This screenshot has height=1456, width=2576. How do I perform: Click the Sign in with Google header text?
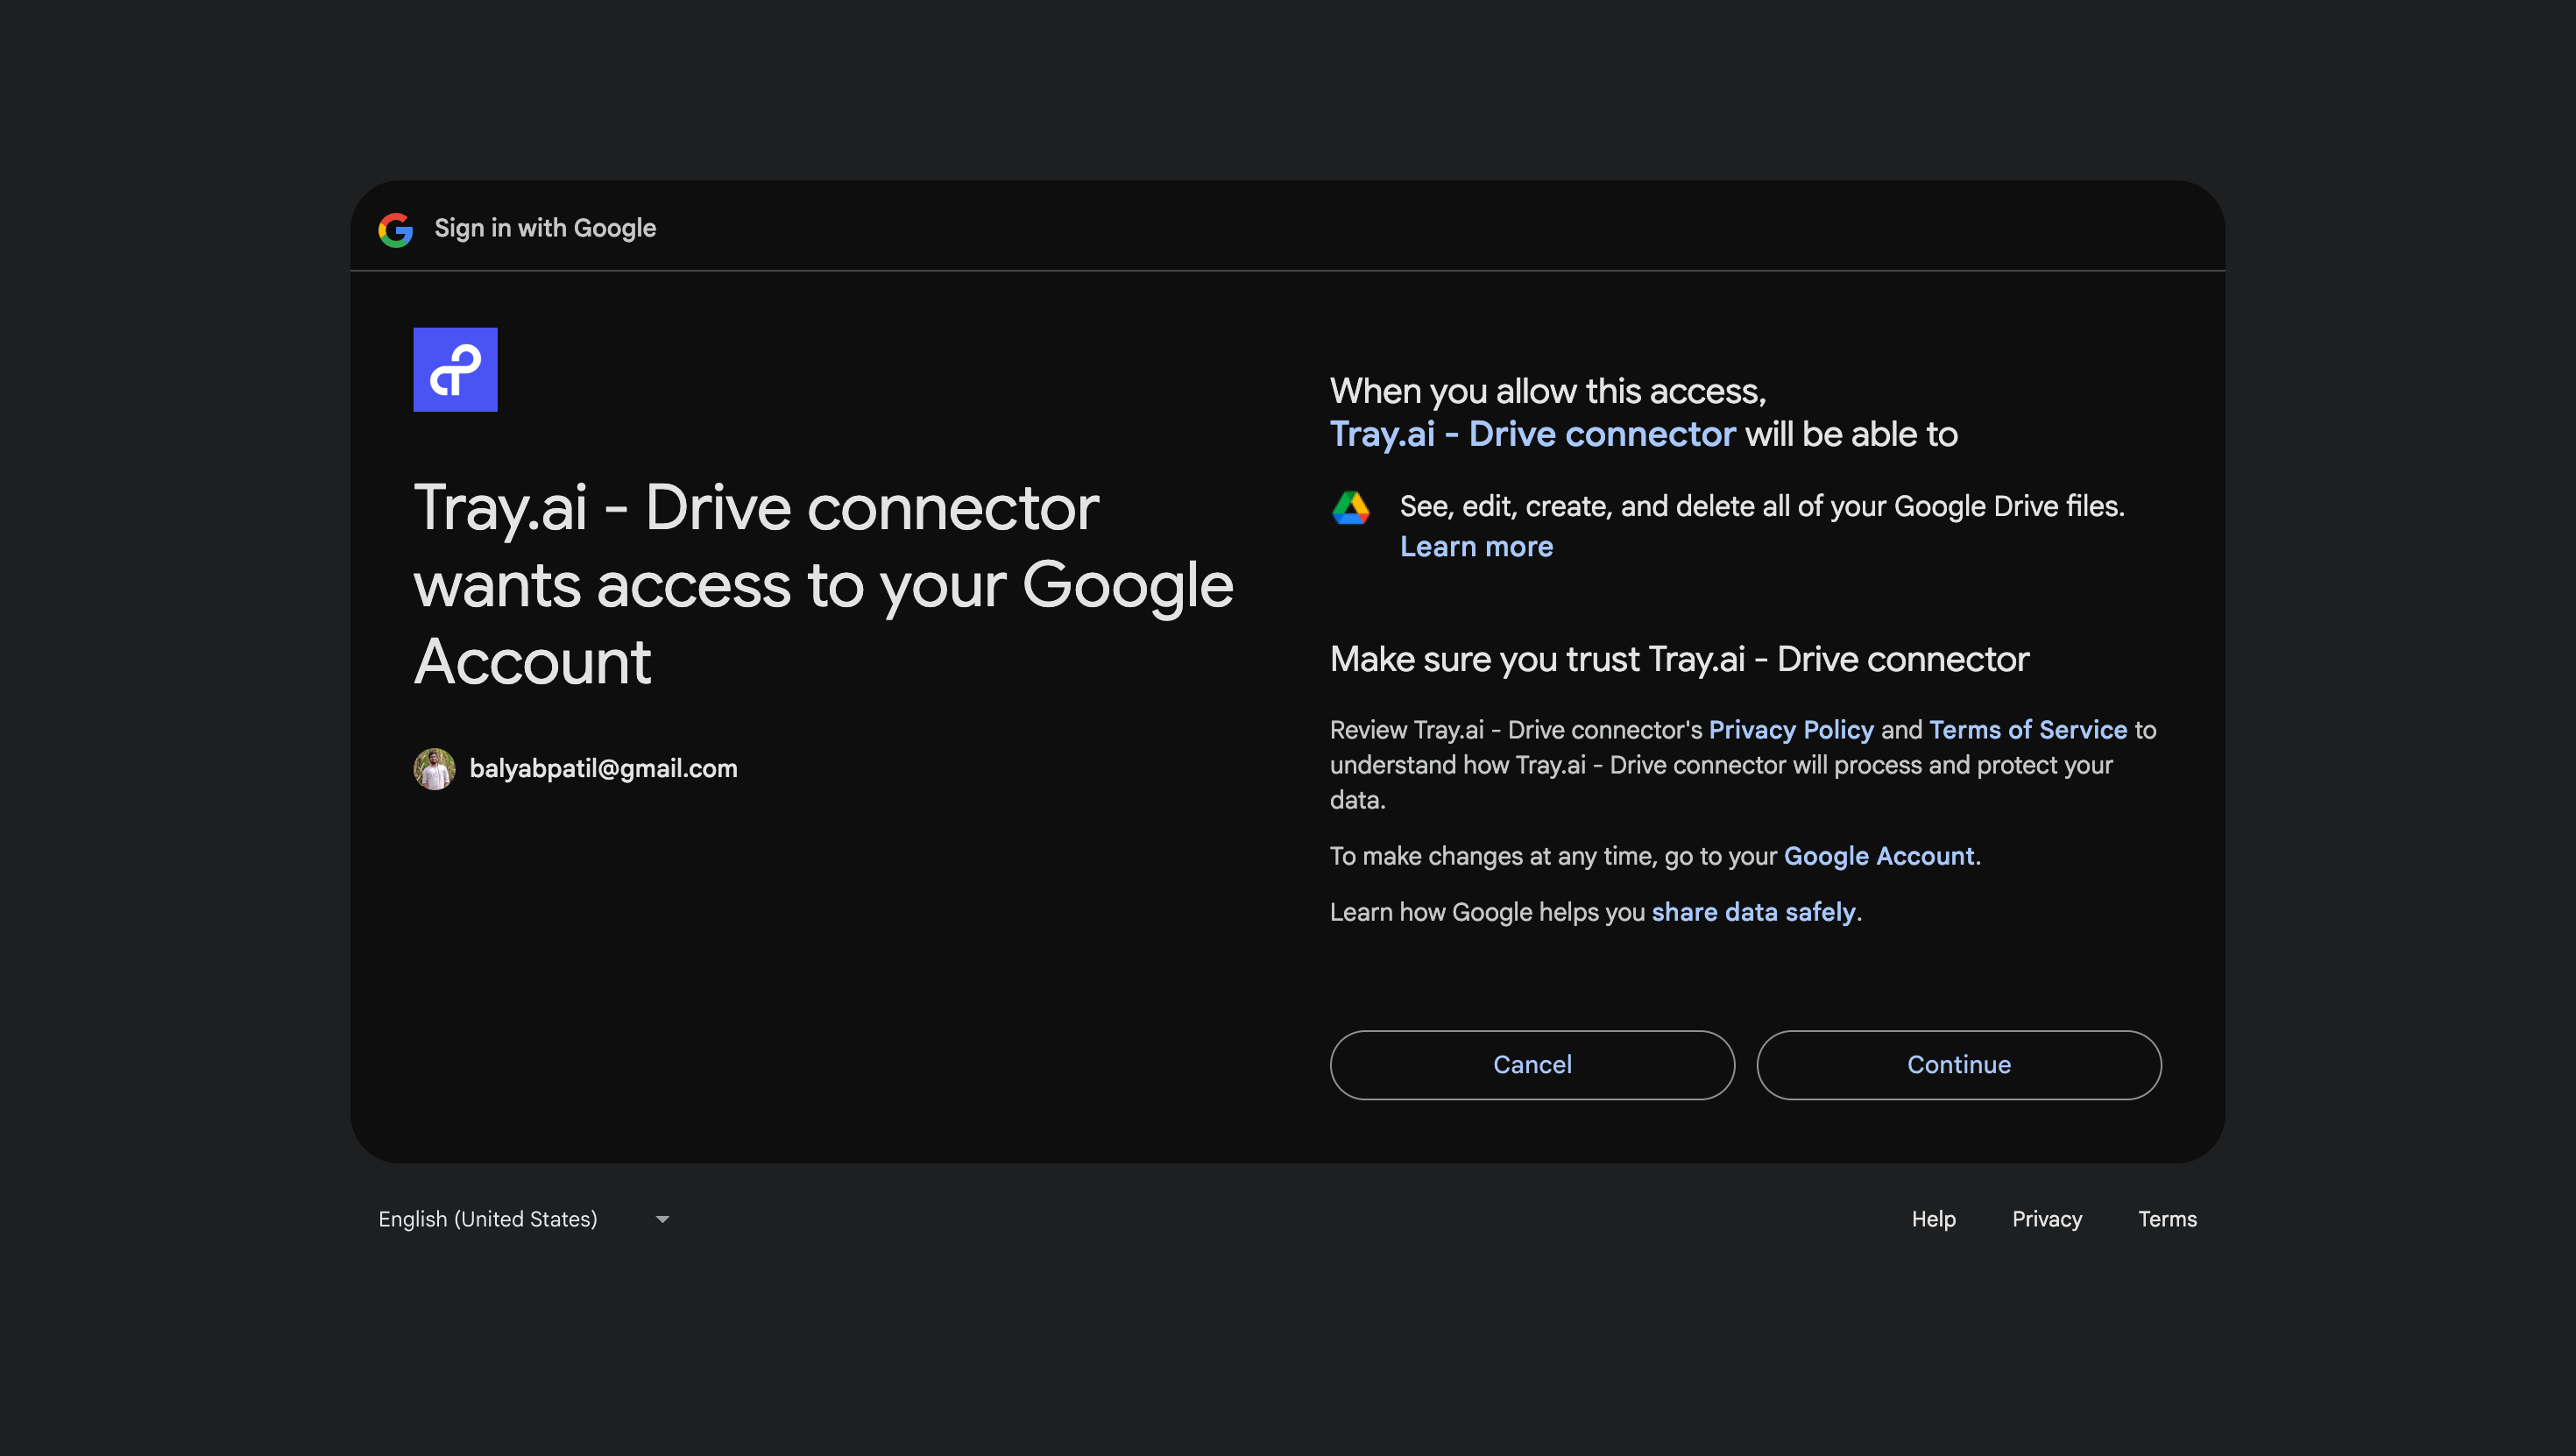545,229
